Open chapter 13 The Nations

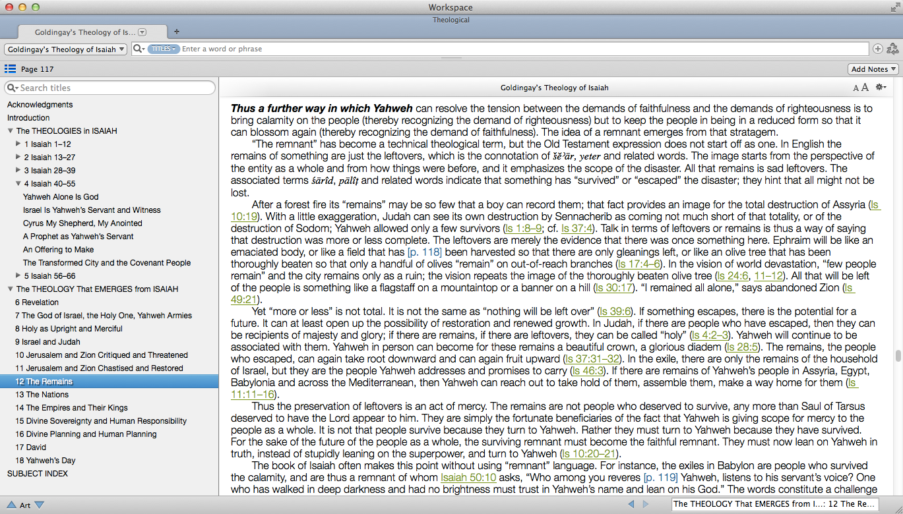pyautogui.click(x=42, y=395)
